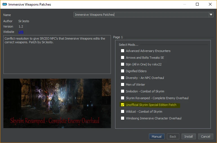Click the Back button
The height and width of the screenshot is (143, 217).
coord(173,137)
